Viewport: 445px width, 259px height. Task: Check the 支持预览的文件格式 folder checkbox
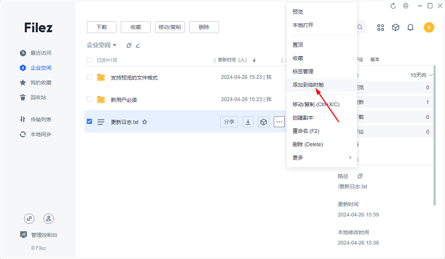(90, 77)
